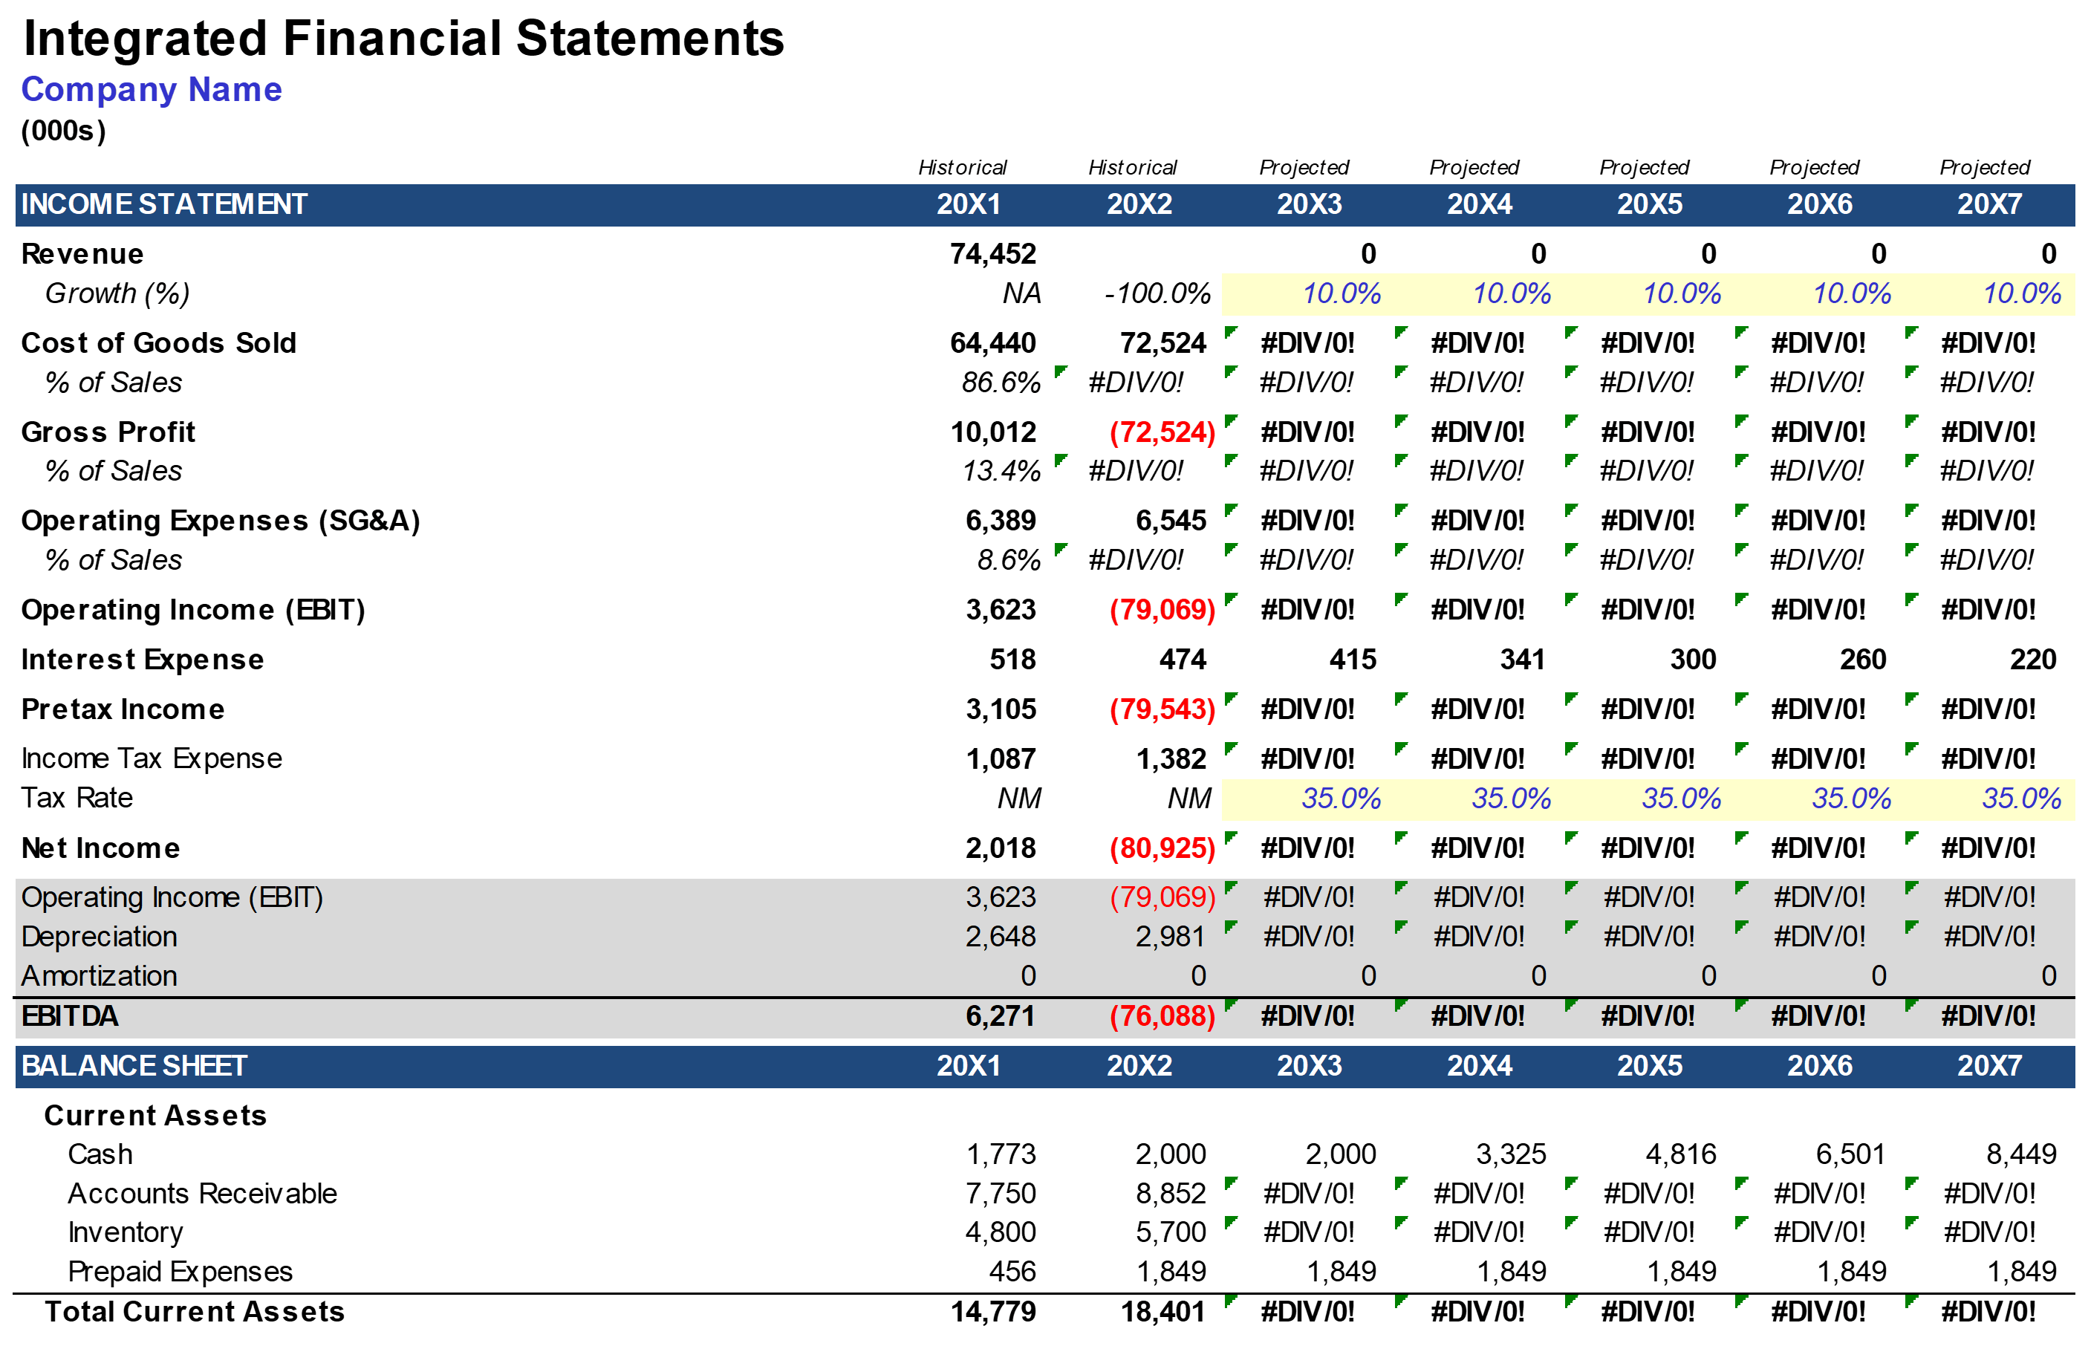This screenshot has width=2091, height=1346.
Task: Select Cost of Goods Sold 20X1 value 64,440
Action: (992, 343)
